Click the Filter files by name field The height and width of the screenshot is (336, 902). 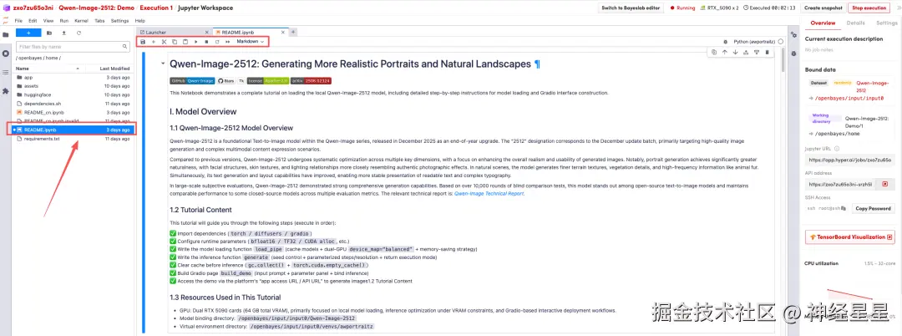(72, 47)
